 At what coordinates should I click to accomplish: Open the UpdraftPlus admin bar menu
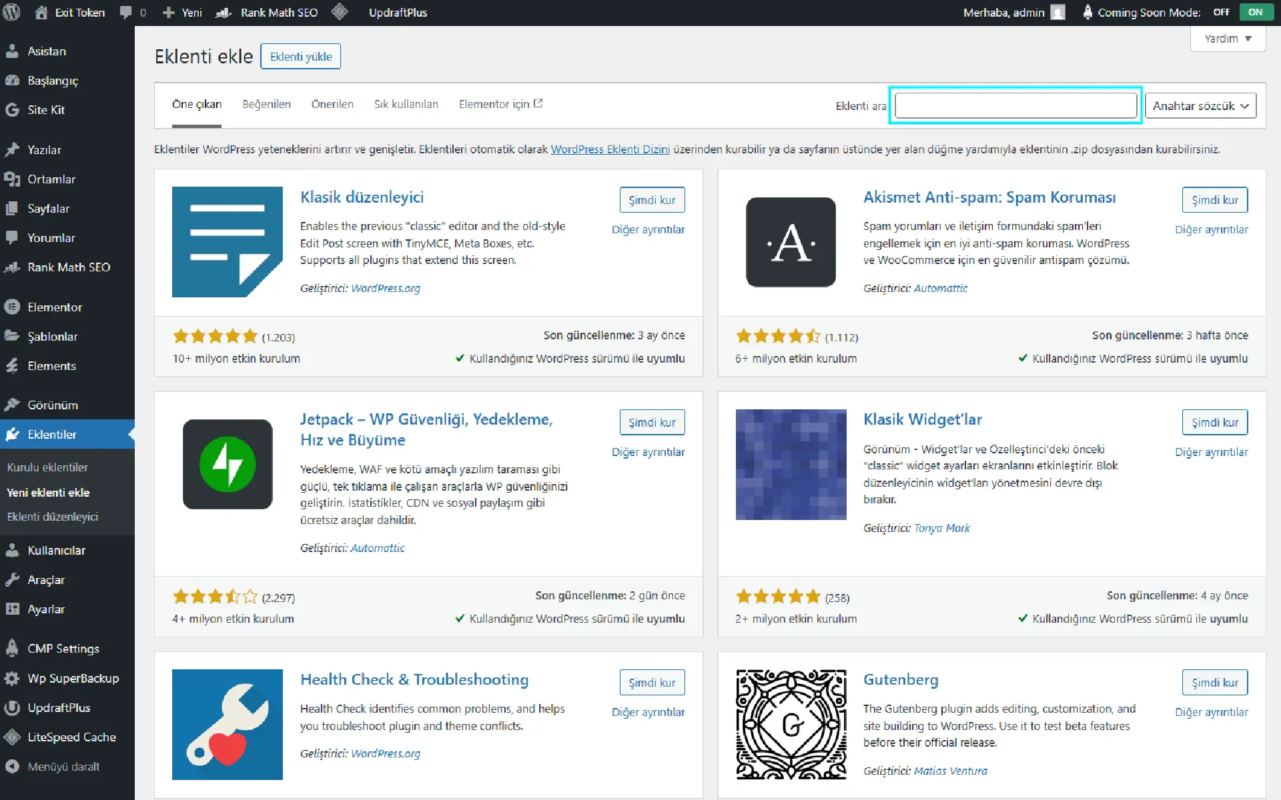(398, 12)
